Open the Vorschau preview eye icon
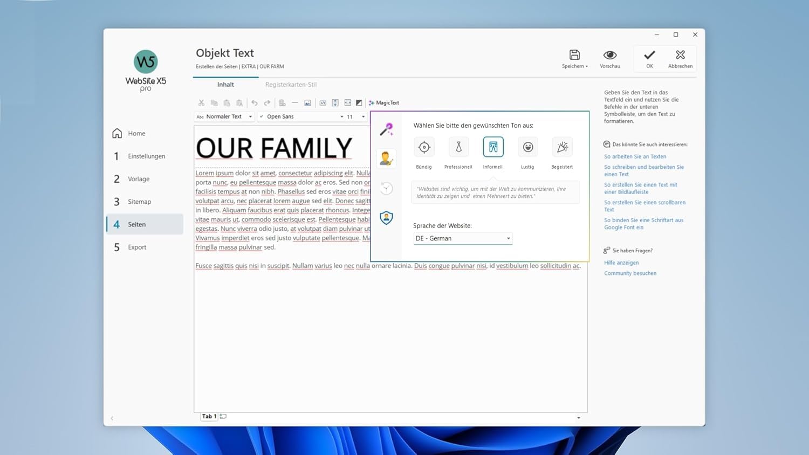This screenshot has width=809, height=455. tap(610, 59)
